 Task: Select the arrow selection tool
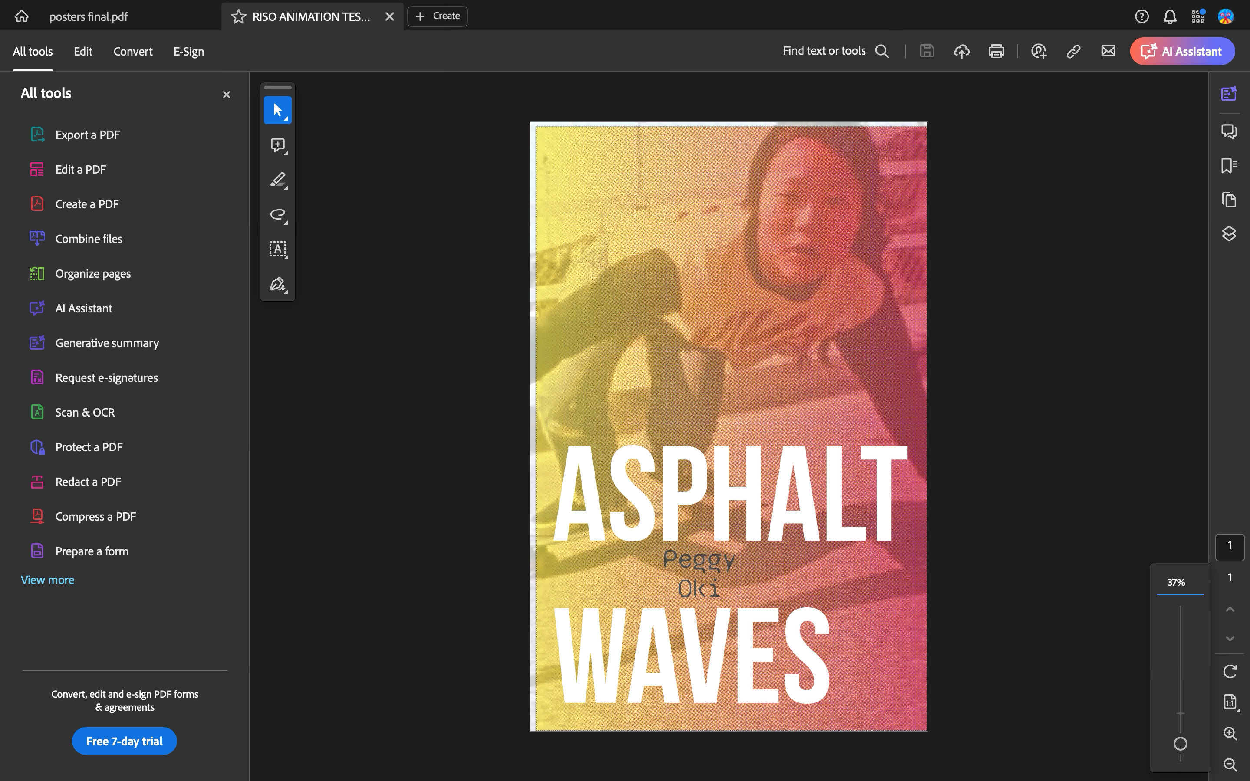coord(277,110)
